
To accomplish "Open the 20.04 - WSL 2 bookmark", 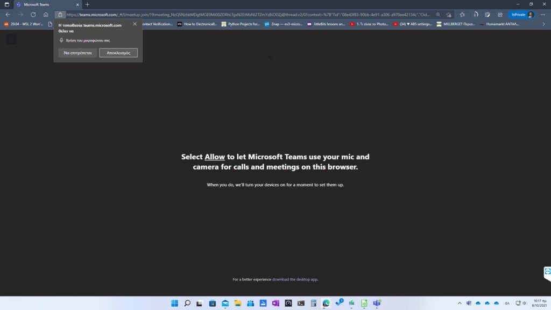I will [24, 24].
